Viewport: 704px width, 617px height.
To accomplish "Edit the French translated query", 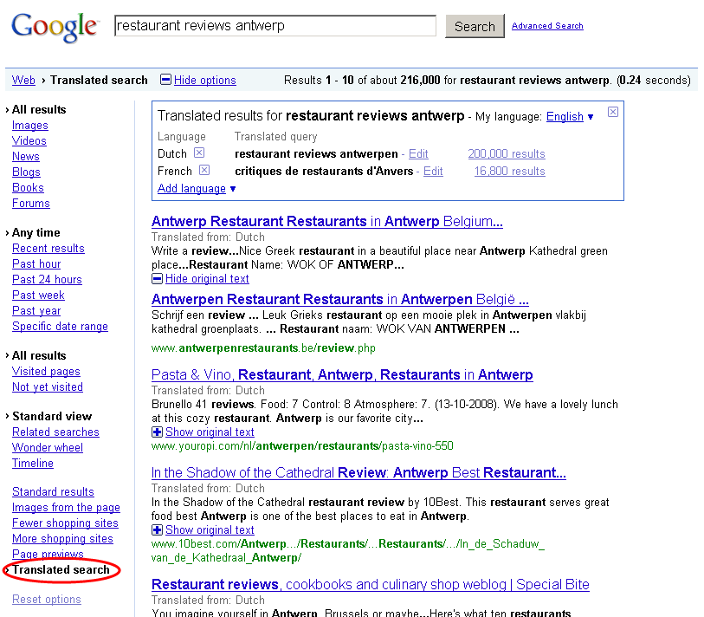I will [433, 172].
